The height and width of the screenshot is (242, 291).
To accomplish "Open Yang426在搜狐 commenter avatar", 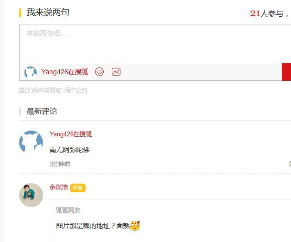I will point(31,142).
